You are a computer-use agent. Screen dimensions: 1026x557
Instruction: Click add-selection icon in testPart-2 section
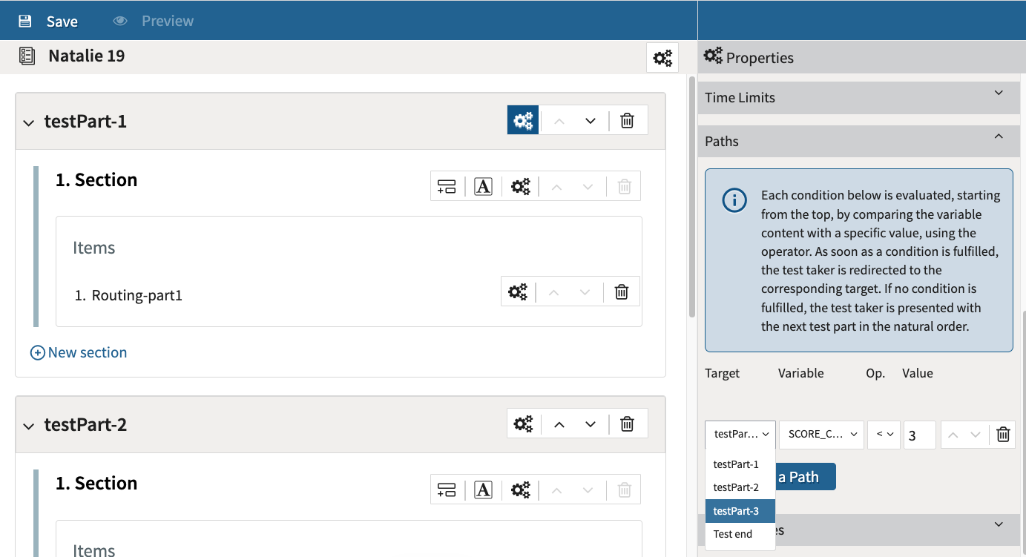pyautogui.click(x=447, y=490)
